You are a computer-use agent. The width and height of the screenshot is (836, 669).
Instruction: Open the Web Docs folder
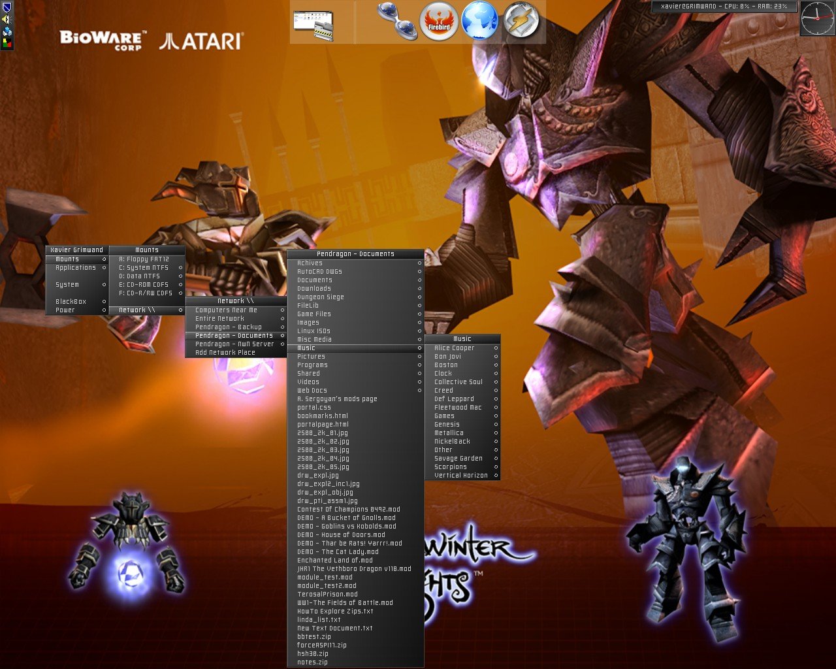355,391
